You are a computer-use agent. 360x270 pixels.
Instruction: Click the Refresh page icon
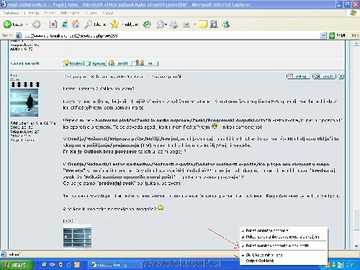(65, 24)
